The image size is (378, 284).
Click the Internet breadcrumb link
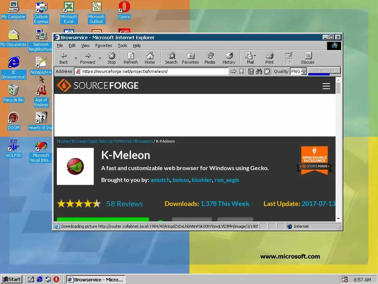pyautogui.click(x=123, y=141)
